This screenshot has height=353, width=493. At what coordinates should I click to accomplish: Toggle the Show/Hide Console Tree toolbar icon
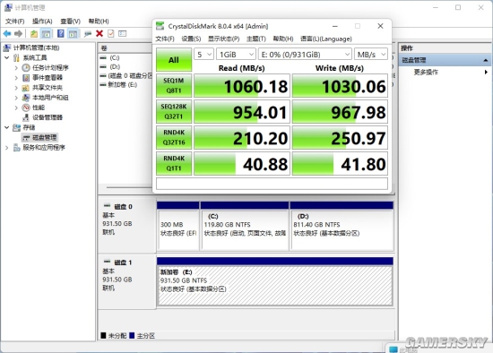(x=46, y=33)
